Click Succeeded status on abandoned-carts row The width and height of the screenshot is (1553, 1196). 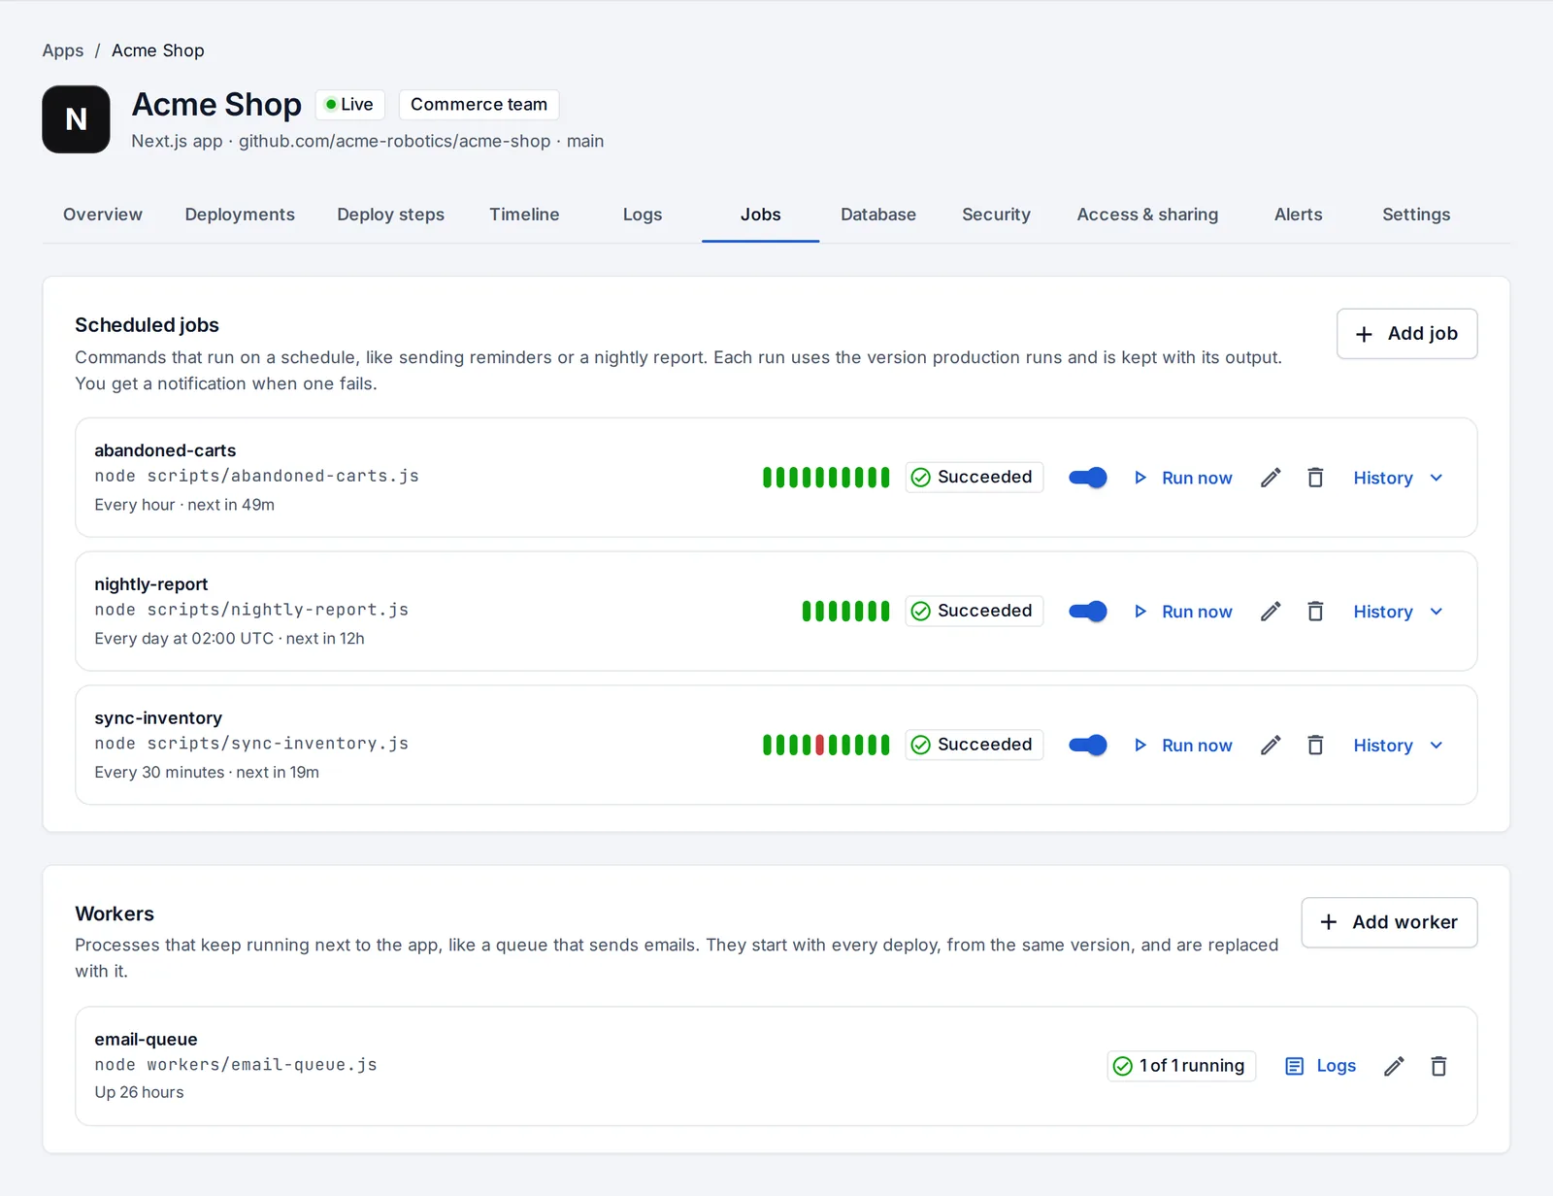[974, 478]
